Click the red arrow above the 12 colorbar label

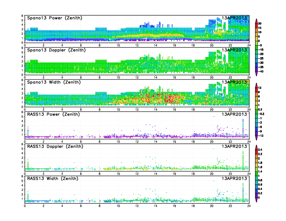pyautogui.click(x=256, y=84)
